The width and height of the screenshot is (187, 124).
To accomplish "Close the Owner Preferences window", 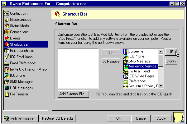I will click(183, 4).
